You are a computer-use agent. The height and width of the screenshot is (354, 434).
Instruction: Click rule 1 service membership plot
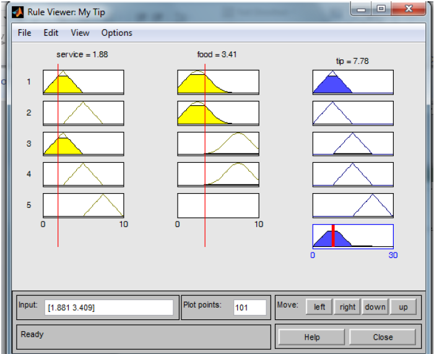point(84,82)
